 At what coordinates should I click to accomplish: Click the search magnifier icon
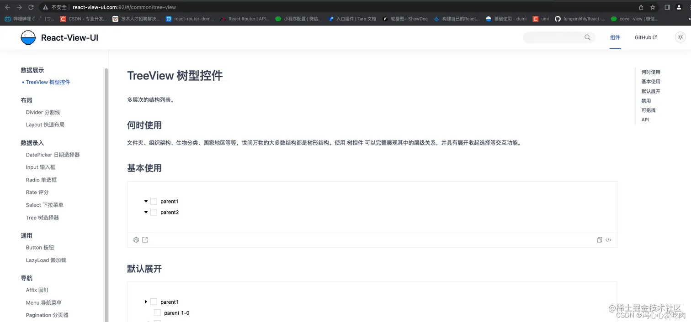pos(587,37)
